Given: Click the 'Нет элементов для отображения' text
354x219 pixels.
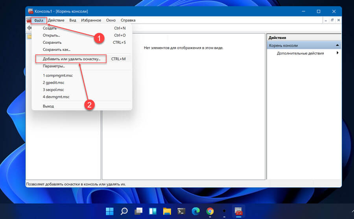Looking at the screenshot, I should (184, 48).
